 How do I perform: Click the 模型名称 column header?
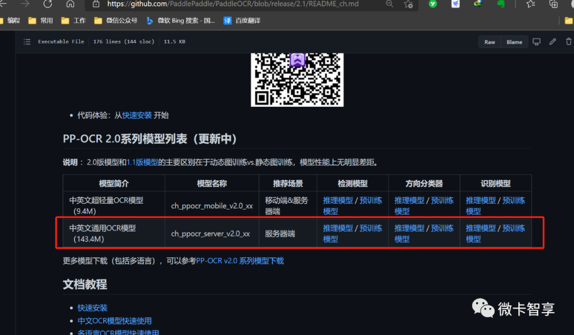(x=212, y=183)
